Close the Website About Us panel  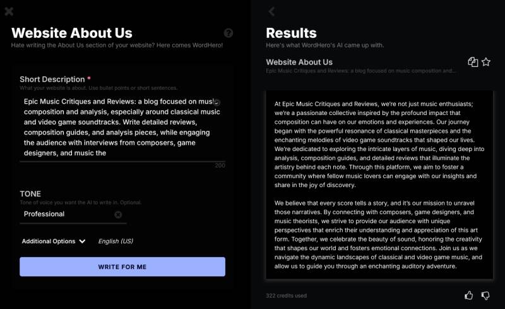click(9, 11)
